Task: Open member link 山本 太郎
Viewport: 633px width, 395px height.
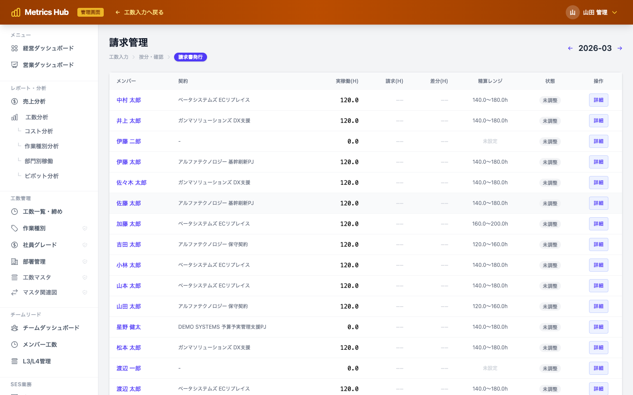Action: click(128, 286)
